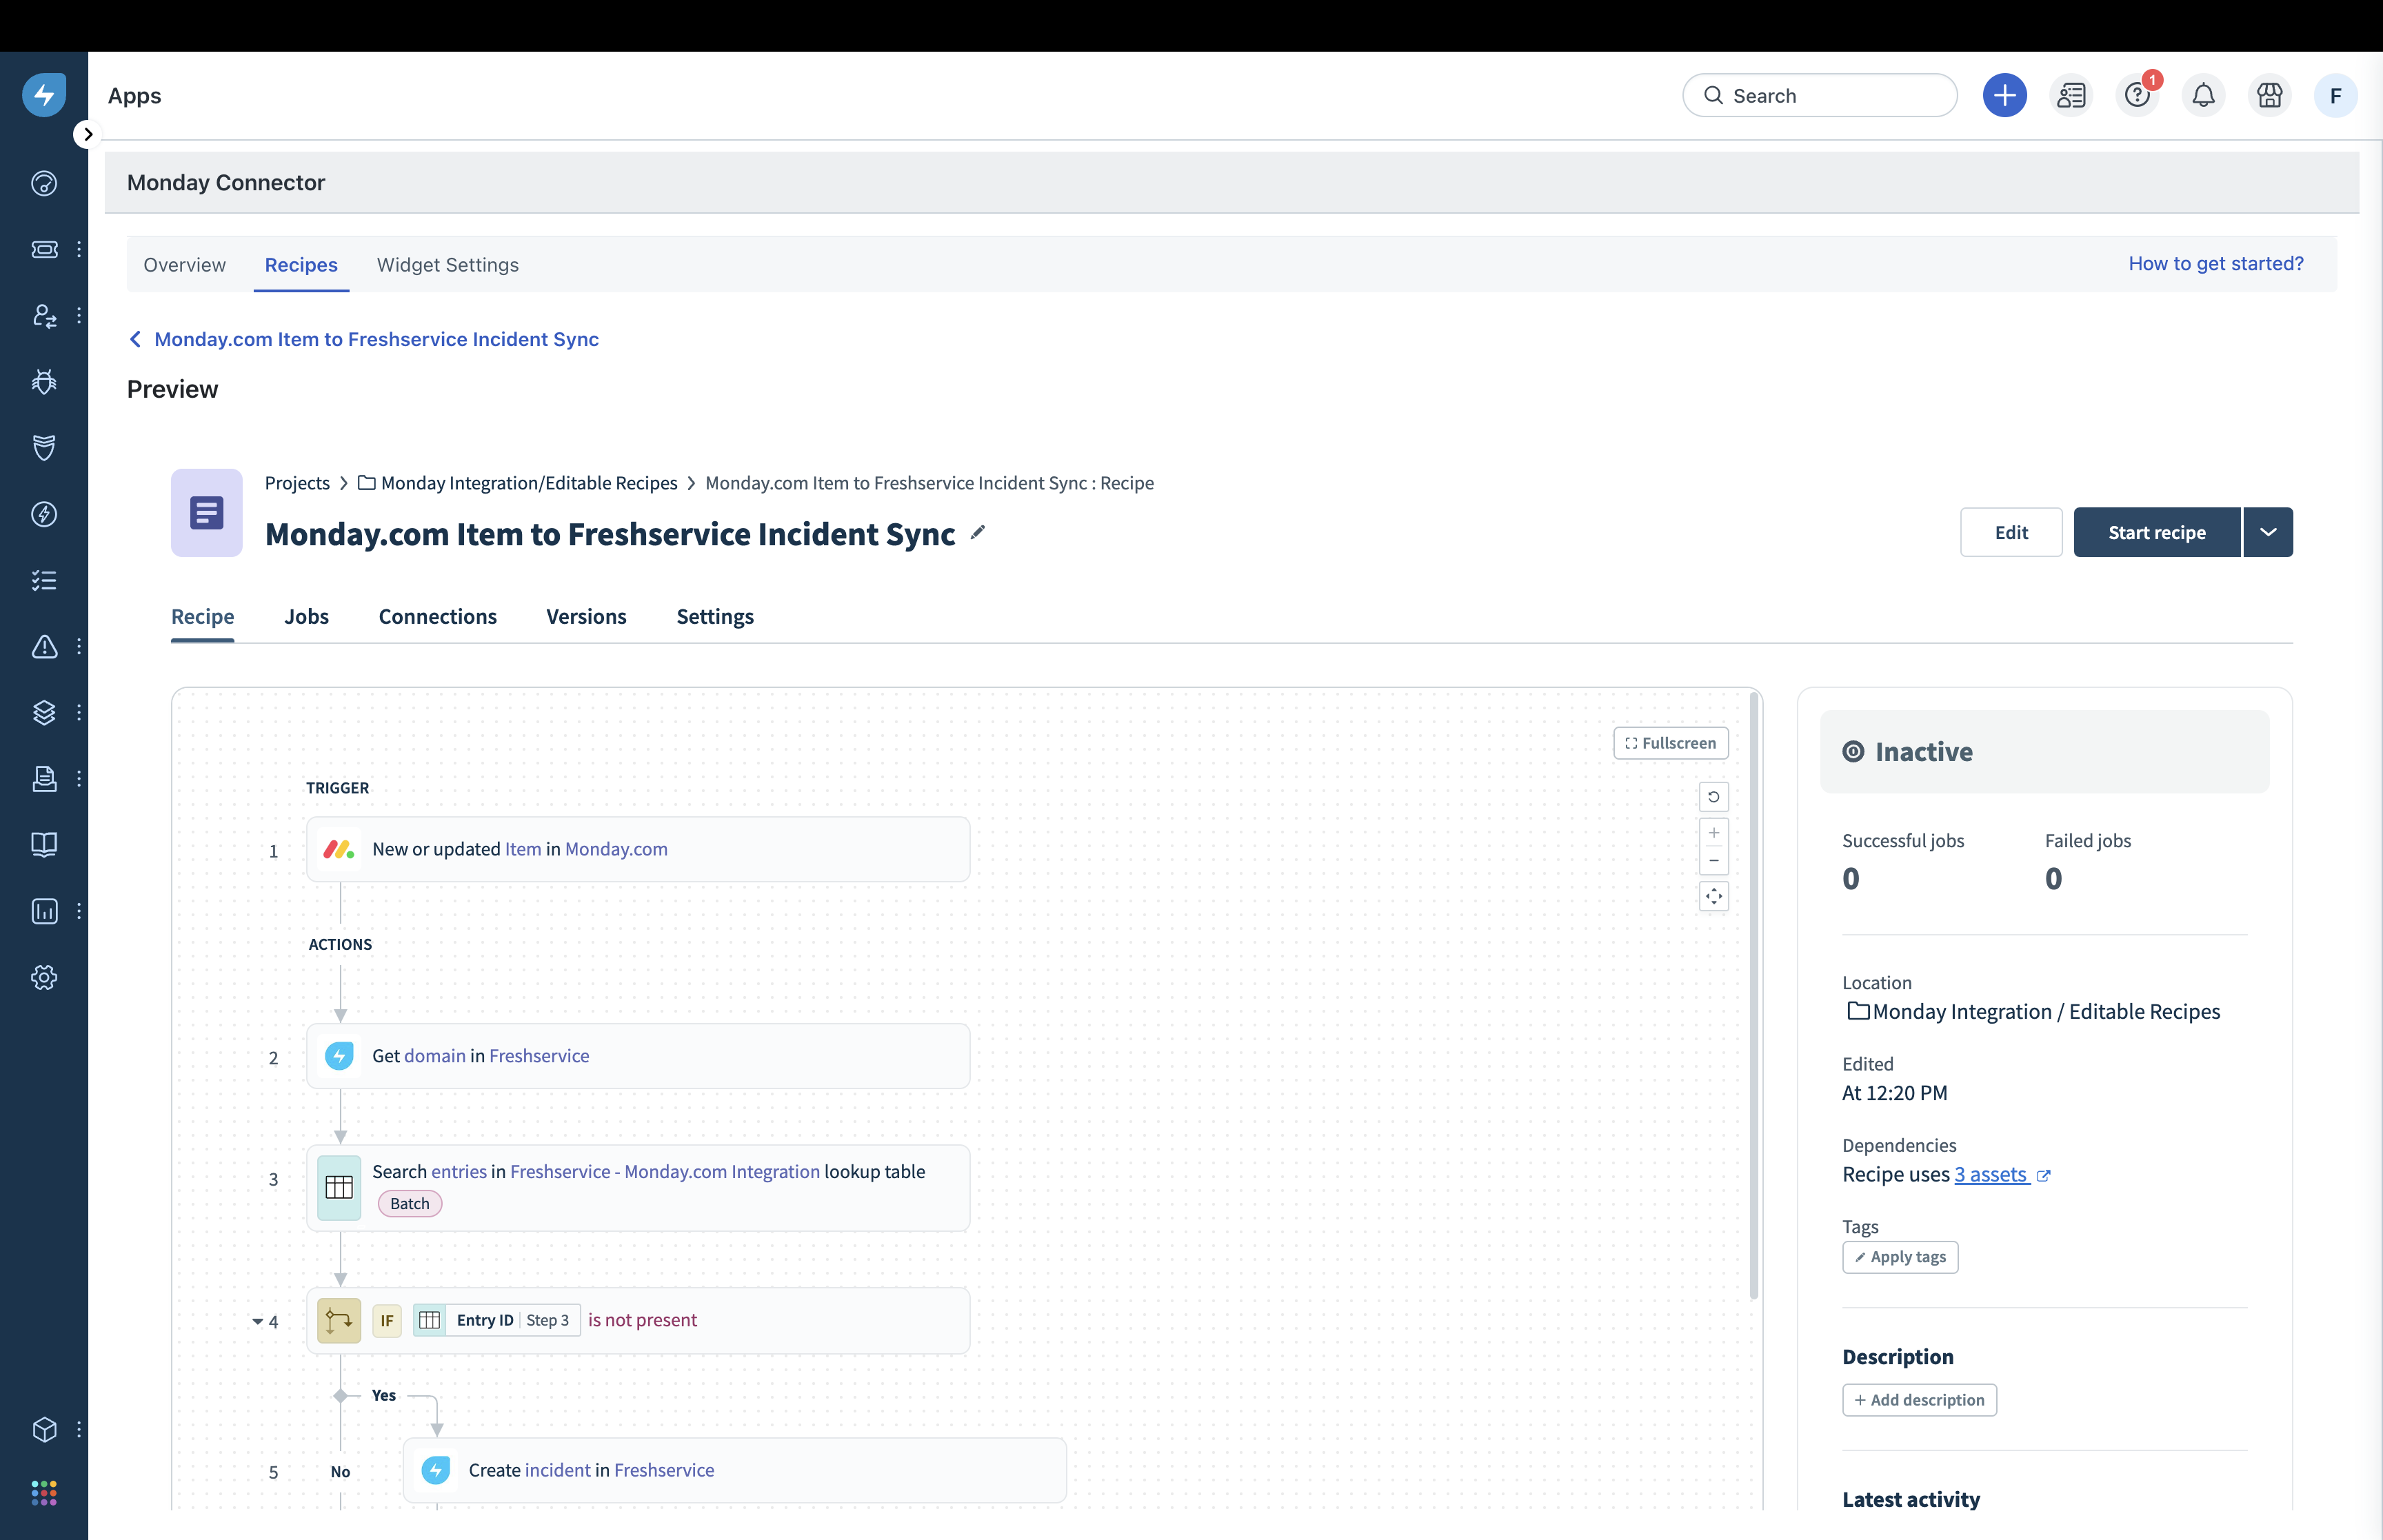Open the help icon with red badge
The width and height of the screenshot is (2383, 1540).
coord(2137,96)
